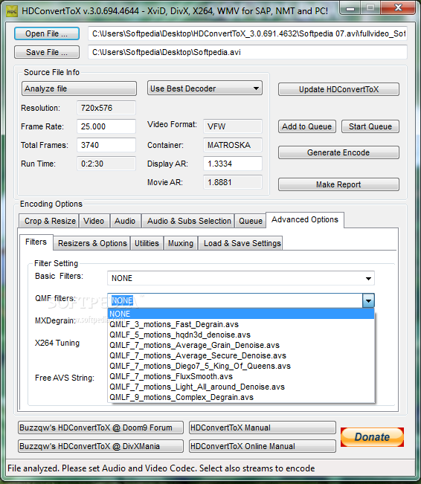Click the Video Format field showing VFW
Image resolution: width=421 pixels, height=484 pixels.
click(x=233, y=126)
